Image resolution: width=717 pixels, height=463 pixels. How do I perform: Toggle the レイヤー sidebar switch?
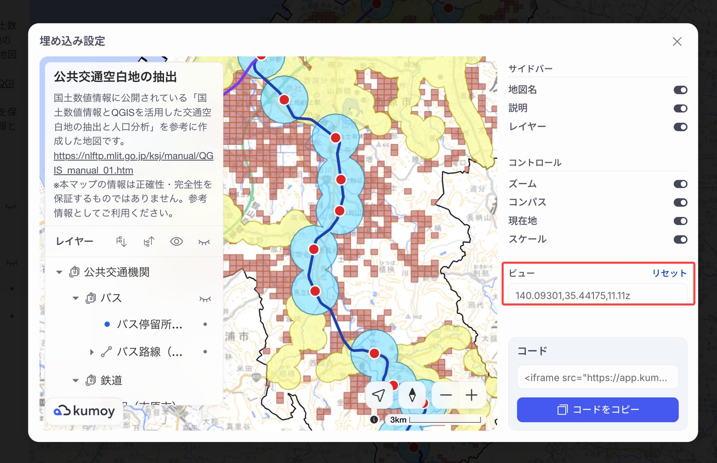(680, 127)
